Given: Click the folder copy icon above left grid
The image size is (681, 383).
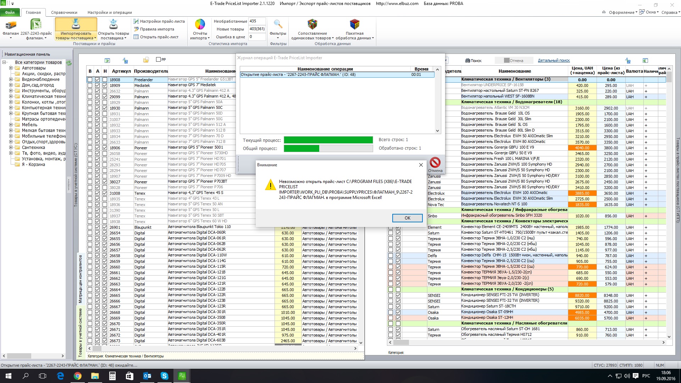Looking at the screenshot, I should [146, 60].
